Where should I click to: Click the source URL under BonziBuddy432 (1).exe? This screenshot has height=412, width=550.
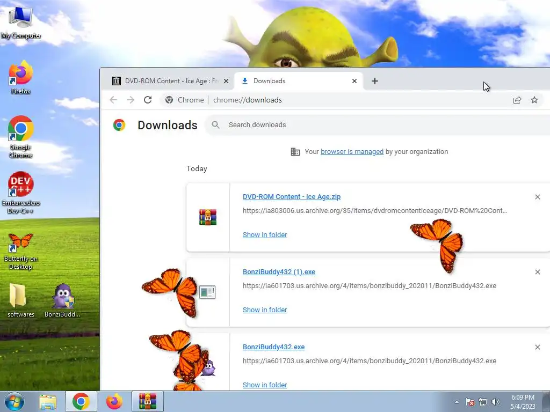(x=370, y=285)
